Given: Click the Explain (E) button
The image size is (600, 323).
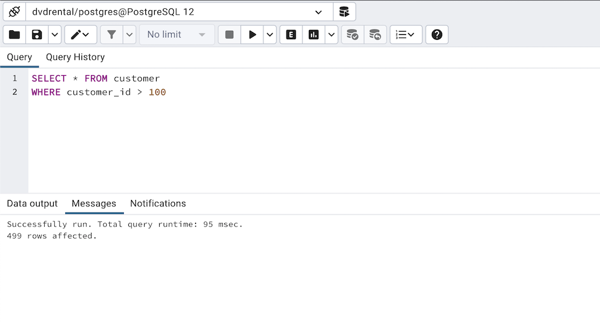Looking at the screenshot, I should tap(291, 35).
